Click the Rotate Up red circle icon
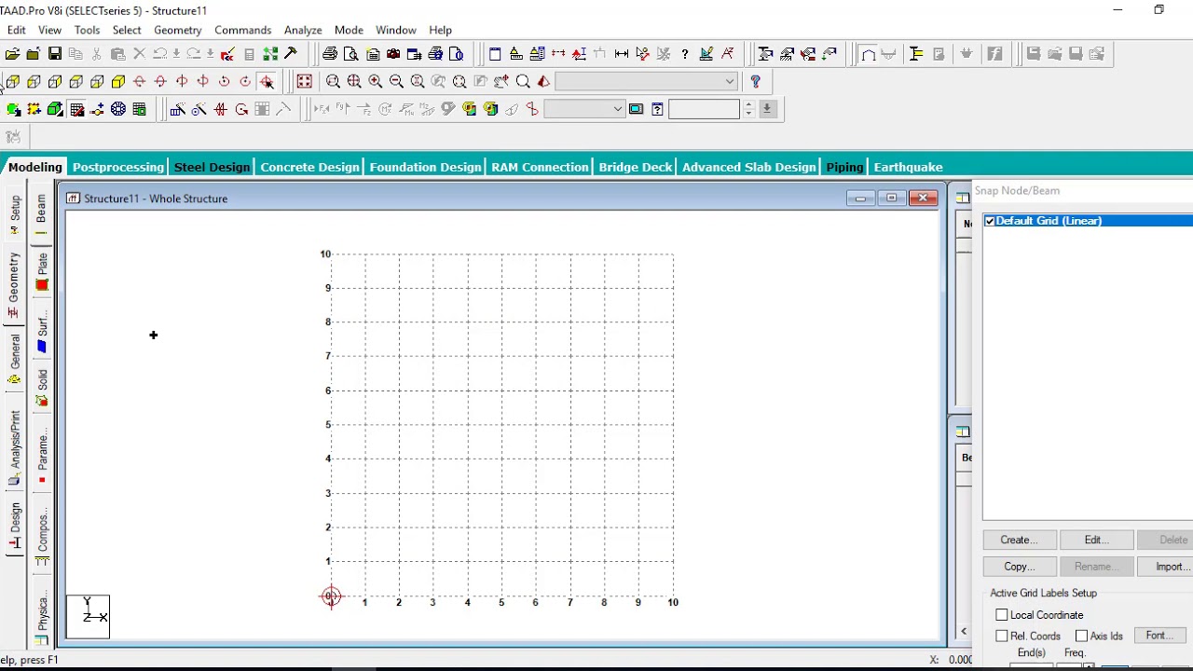This screenshot has width=1193, height=671. pos(140,82)
